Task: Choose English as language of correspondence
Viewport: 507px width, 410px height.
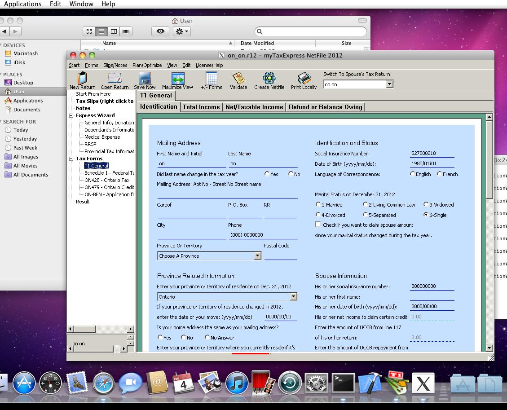Action: click(x=413, y=174)
